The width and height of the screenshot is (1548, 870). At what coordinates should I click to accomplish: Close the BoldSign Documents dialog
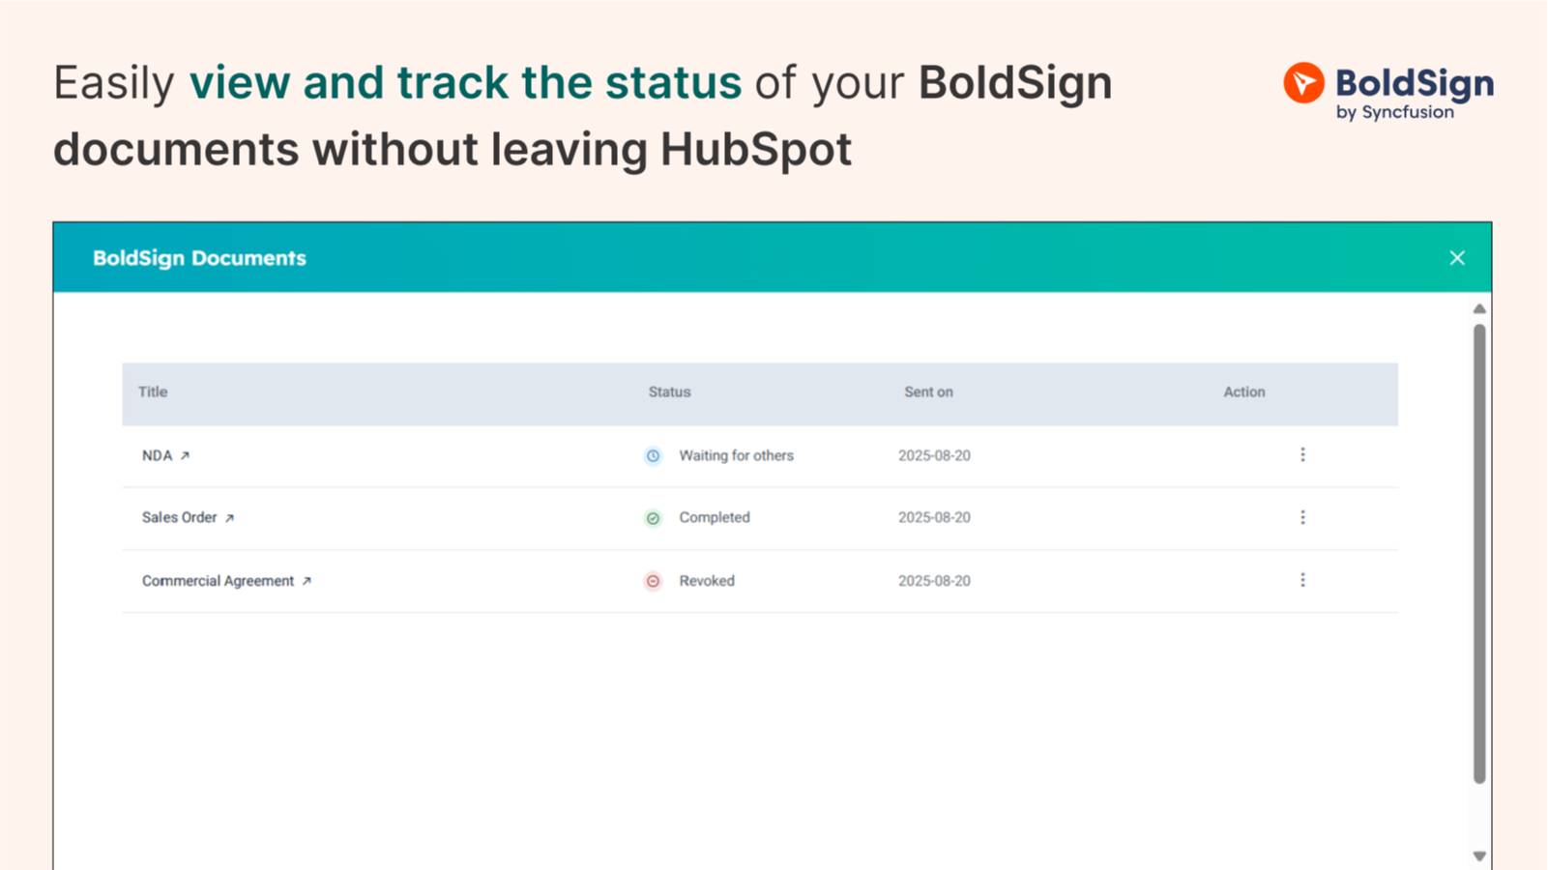[x=1456, y=258]
